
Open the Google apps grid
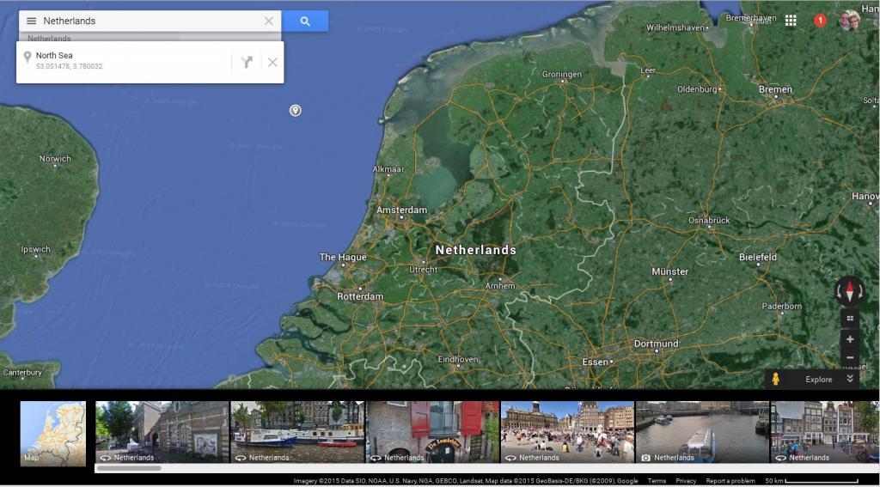[x=791, y=21]
